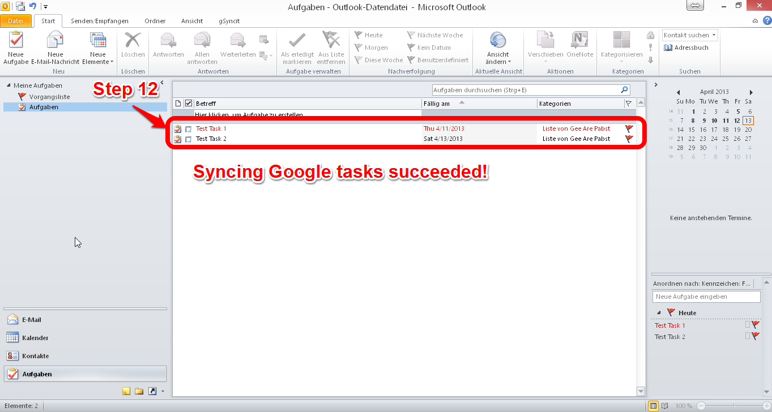The image size is (772, 412).
Task: Mark Test Task 1 checkbox as complete
Action: click(188, 129)
